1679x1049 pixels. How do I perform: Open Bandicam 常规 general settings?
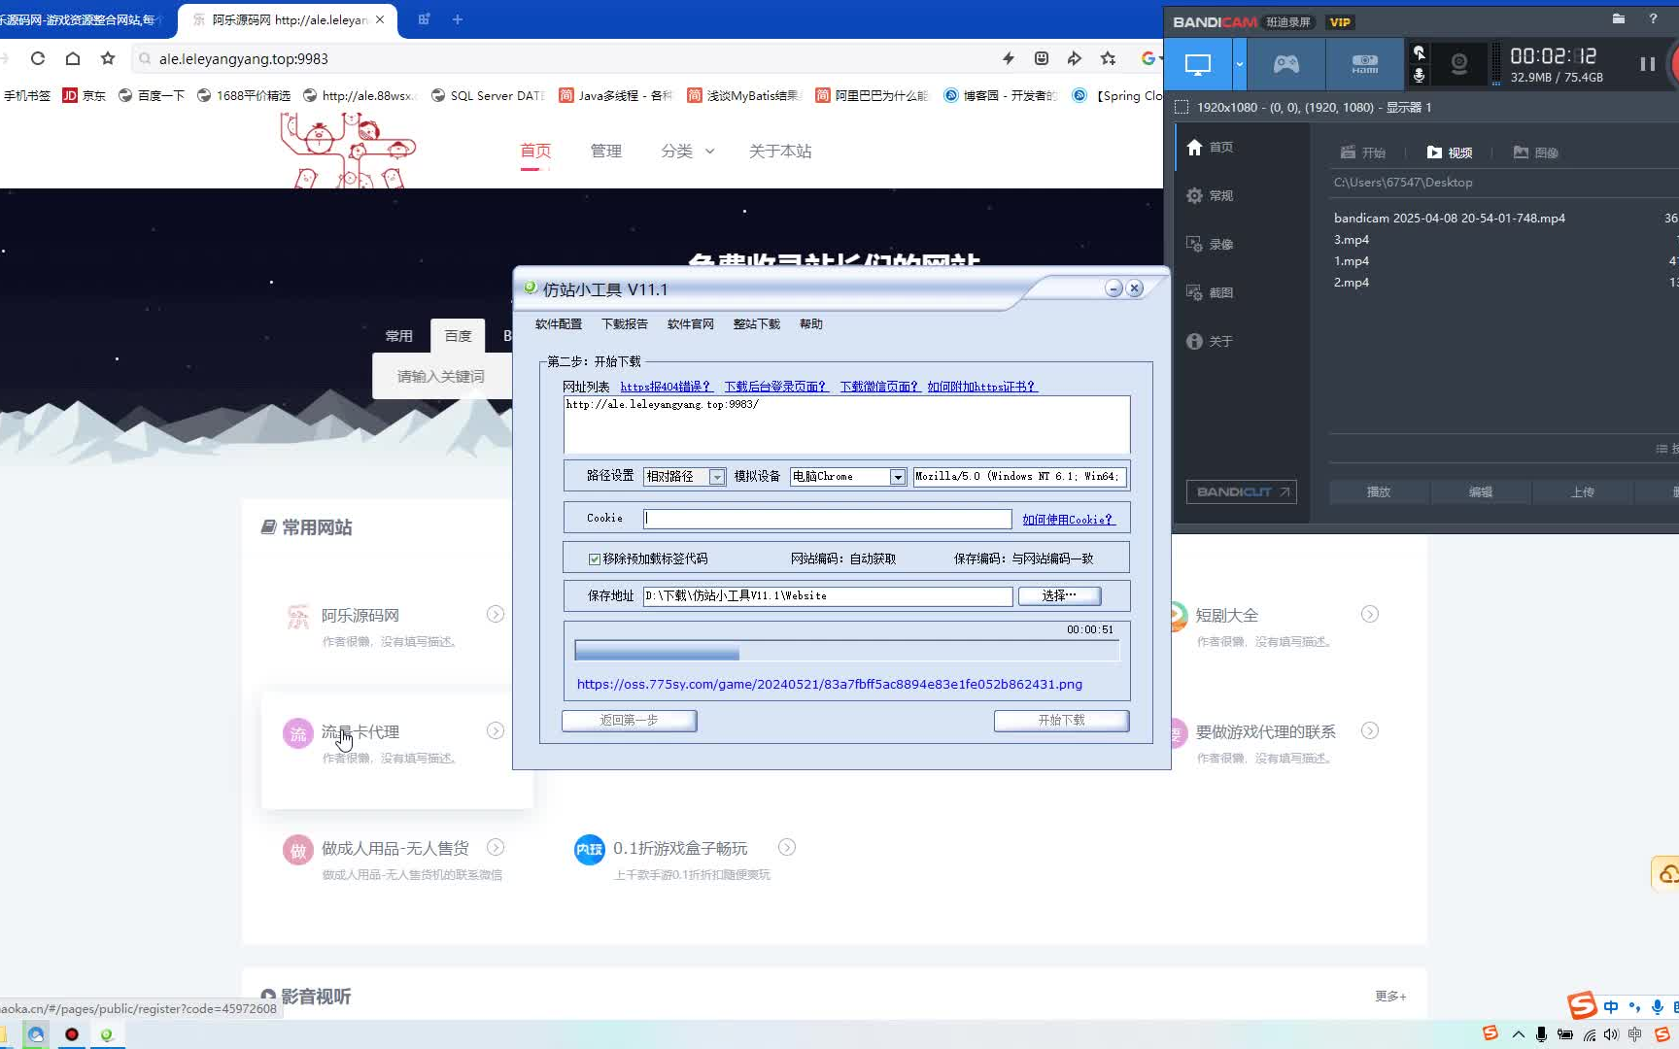pyautogui.click(x=1211, y=196)
